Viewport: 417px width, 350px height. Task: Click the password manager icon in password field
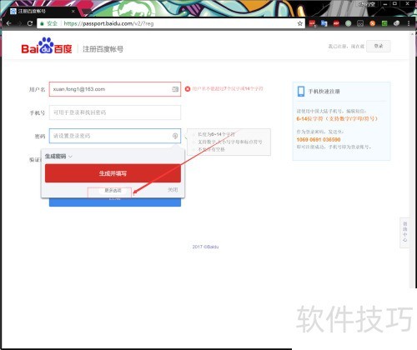[175, 136]
